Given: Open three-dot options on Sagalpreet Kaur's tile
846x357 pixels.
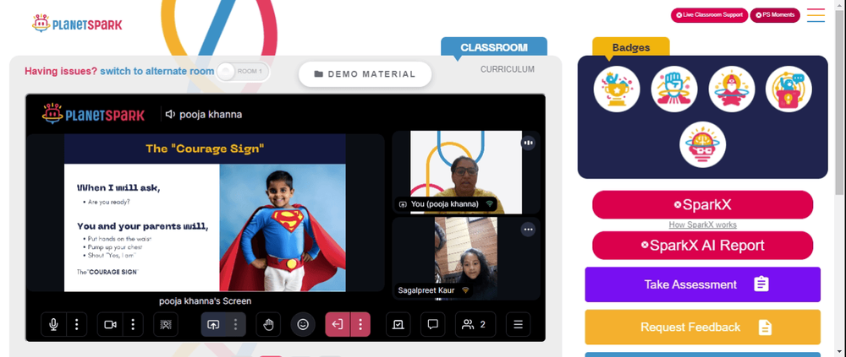Looking at the screenshot, I should (528, 230).
